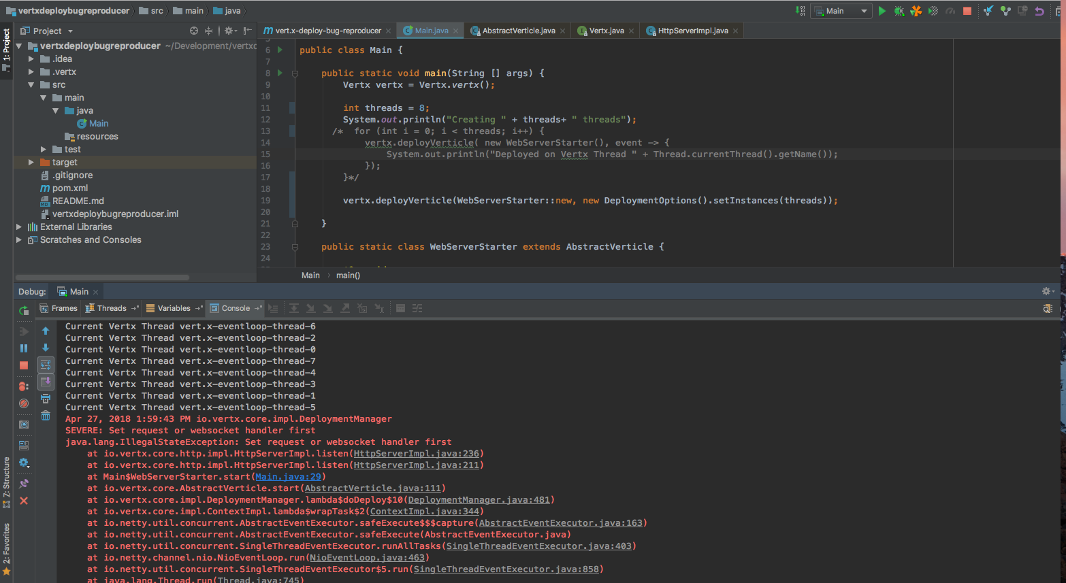The image size is (1066, 583).
Task: Run Main with Coverage
Action: 916,11
